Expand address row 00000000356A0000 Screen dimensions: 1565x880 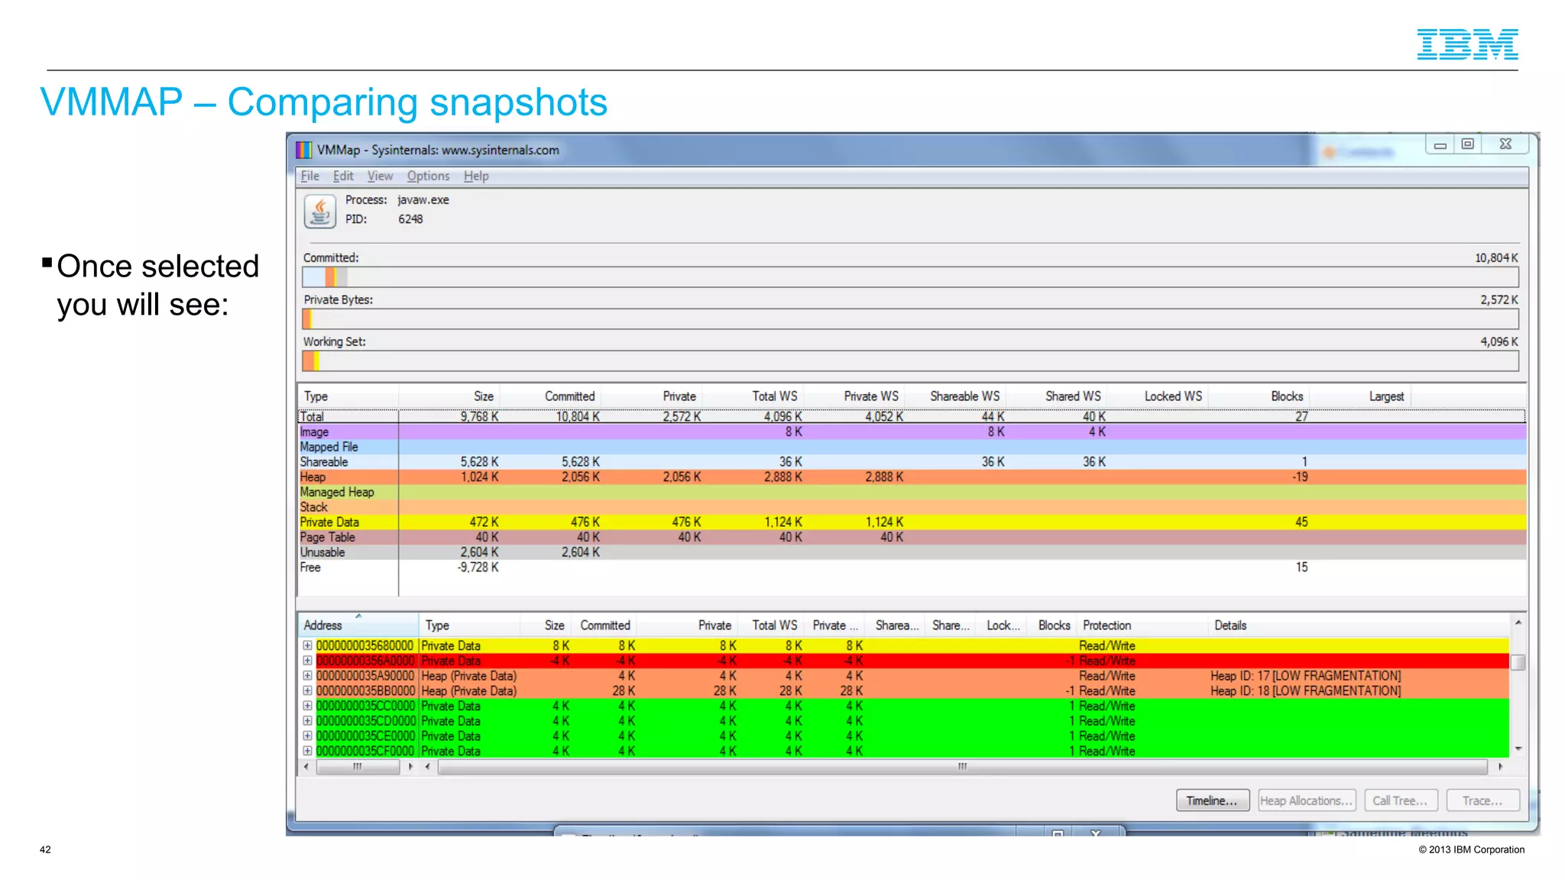(307, 661)
